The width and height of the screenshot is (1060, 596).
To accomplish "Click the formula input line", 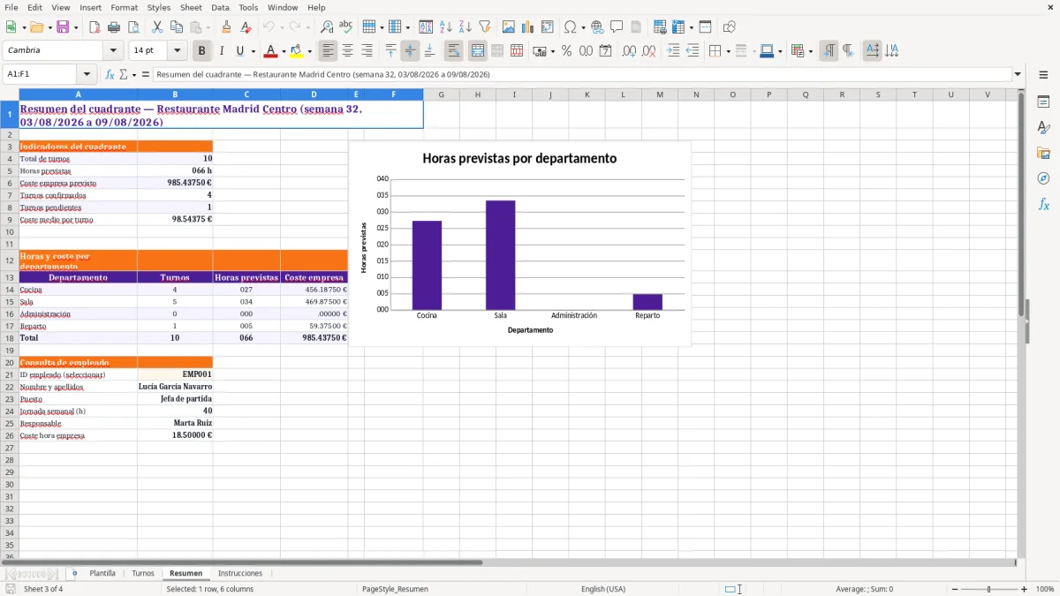I will pyautogui.click(x=581, y=75).
